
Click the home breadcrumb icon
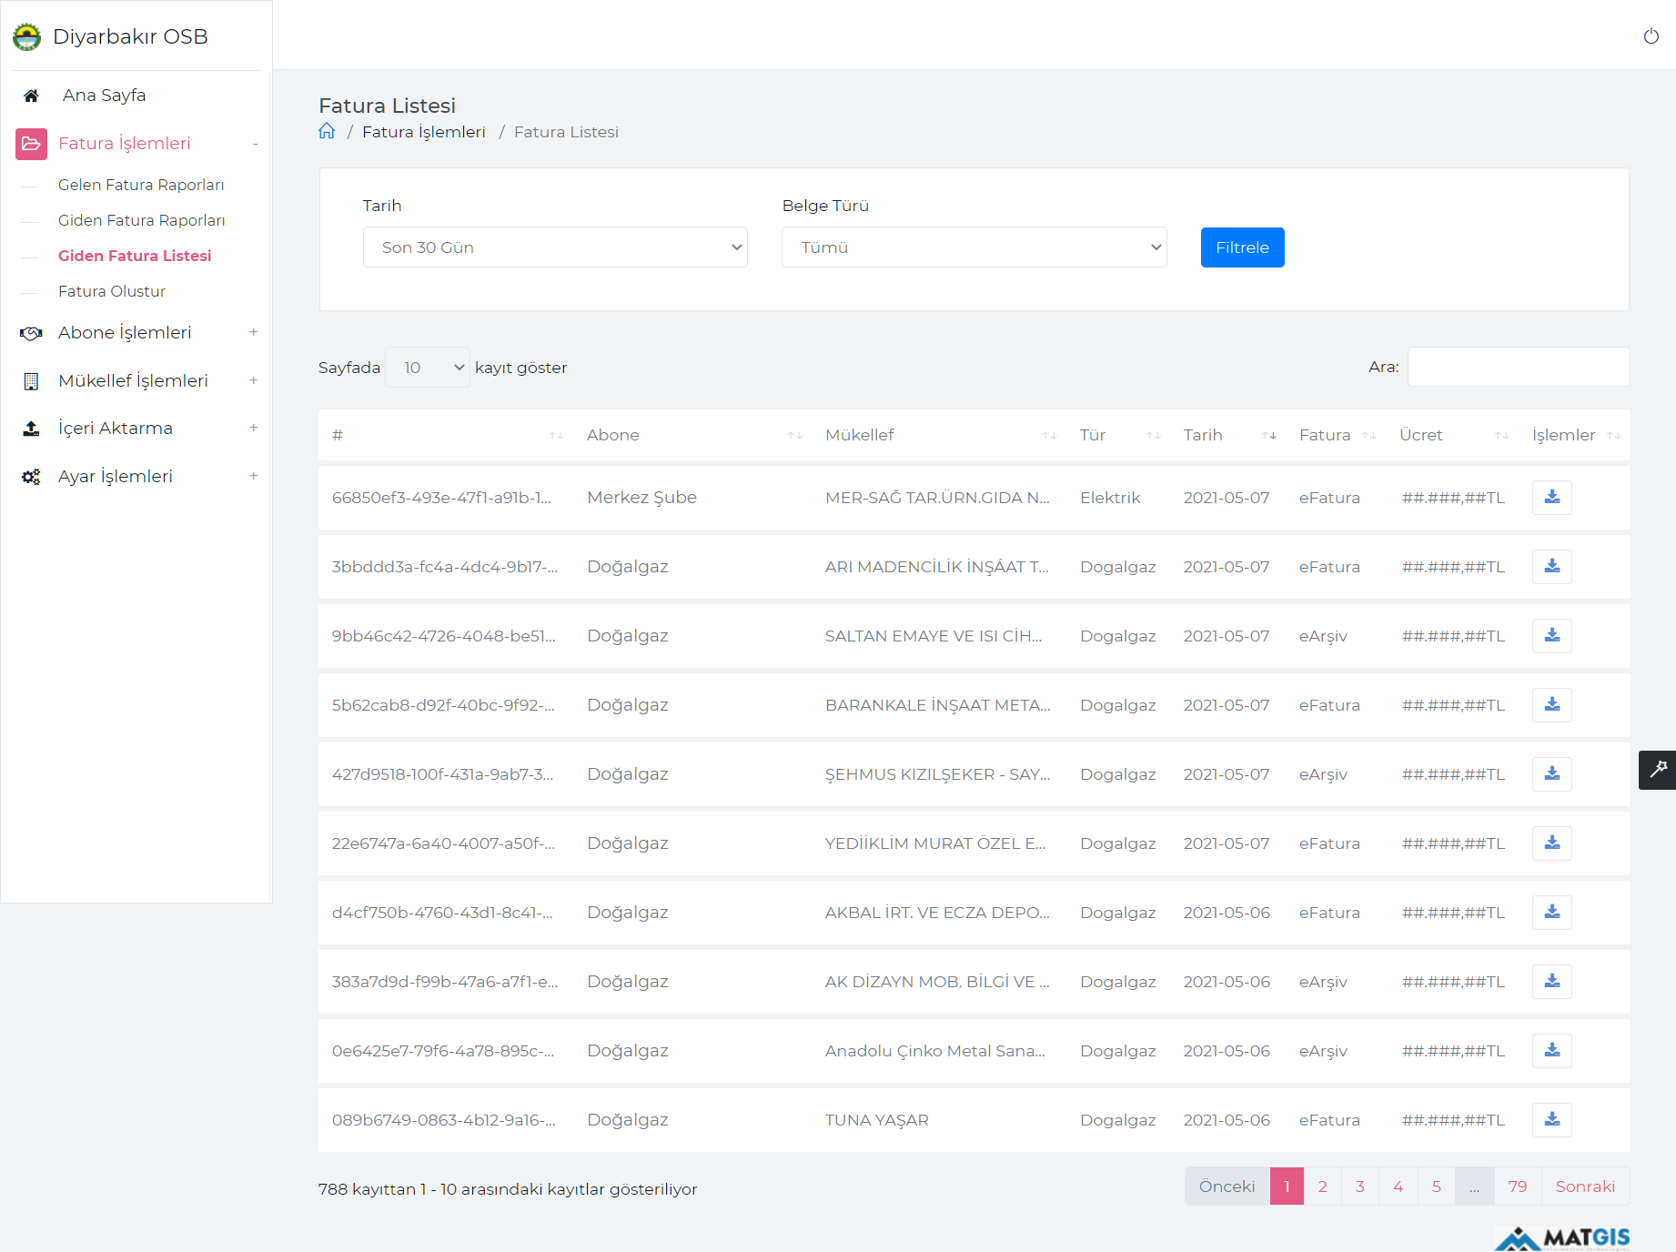[x=327, y=131]
